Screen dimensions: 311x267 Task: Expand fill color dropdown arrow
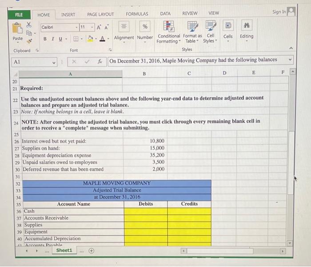coord(96,39)
